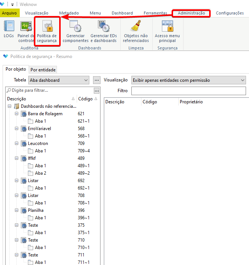Switch to the Ferramentas ribbon tab
This screenshot has width=249, height=265.
coord(155,13)
